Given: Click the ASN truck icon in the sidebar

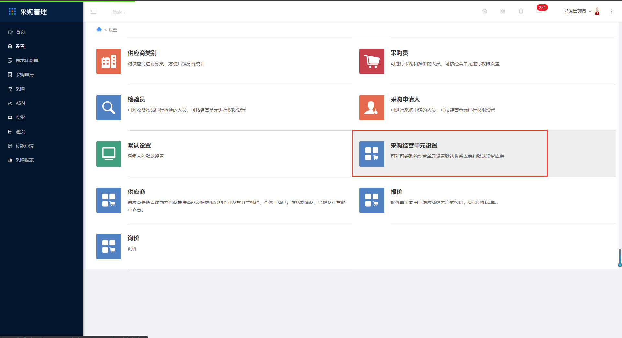Looking at the screenshot, I should (x=10, y=103).
